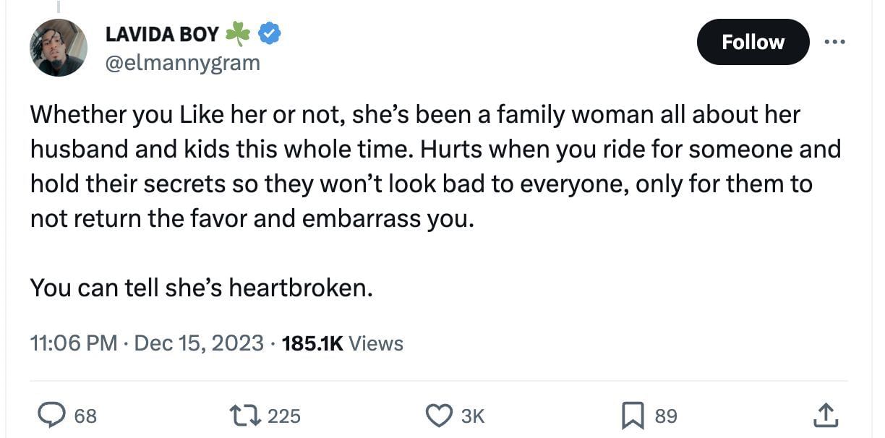This screenshot has height=438, width=885.
Task: View the 185.1K Views analytics
Action: pyautogui.click(x=343, y=343)
